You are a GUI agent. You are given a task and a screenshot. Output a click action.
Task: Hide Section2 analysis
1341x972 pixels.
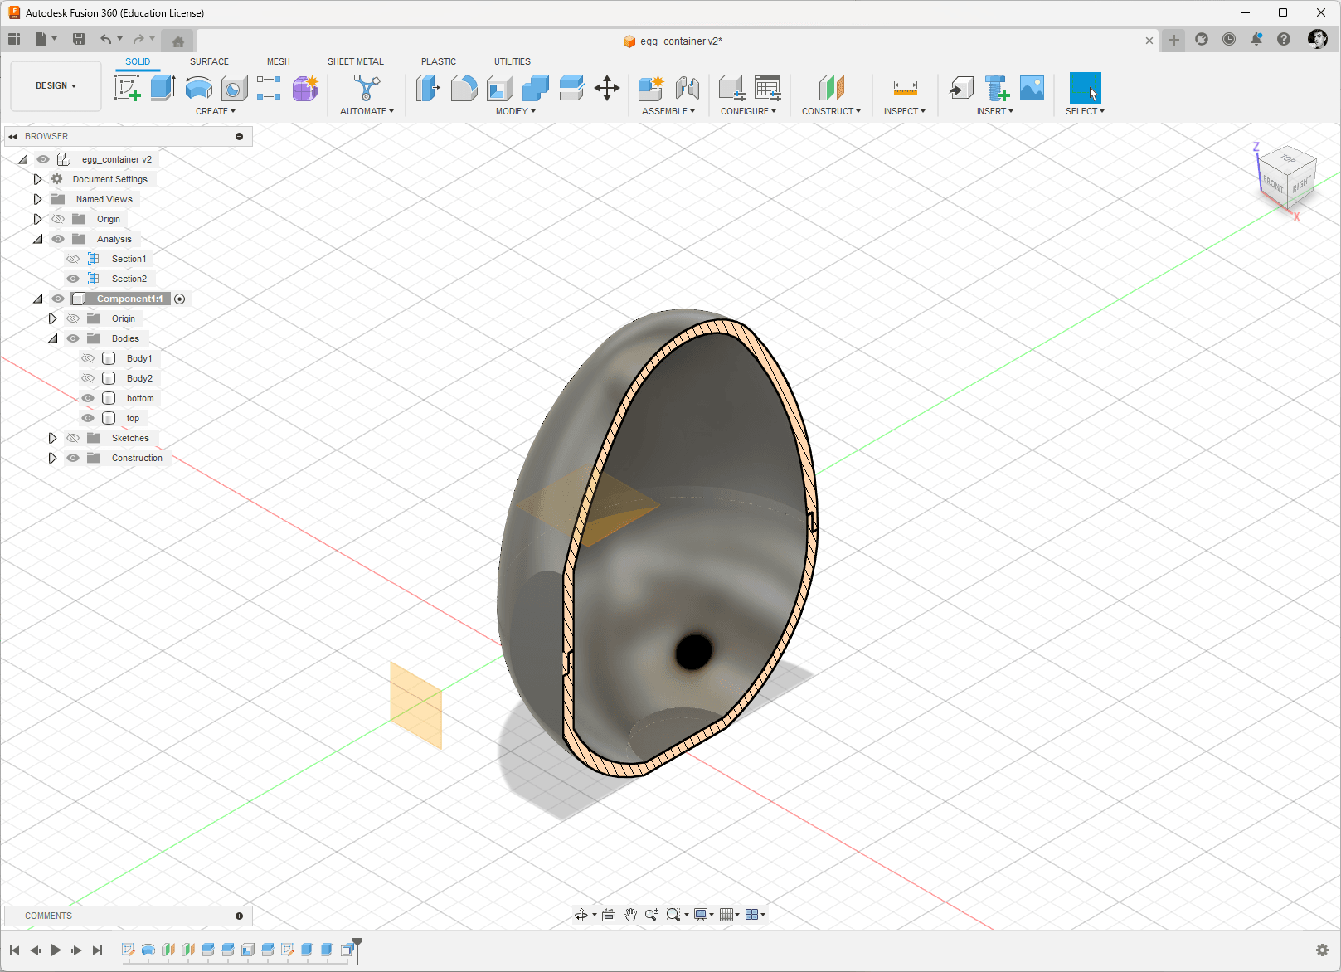(x=73, y=279)
